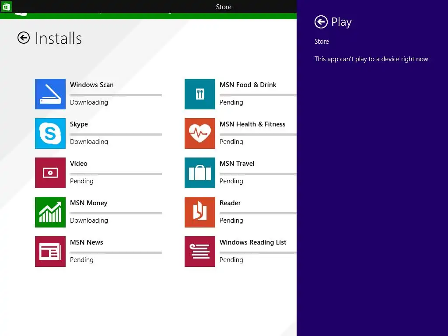448x336 pixels.
Task: Click the MSN Food & Drink icon
Action: point(199,94)
